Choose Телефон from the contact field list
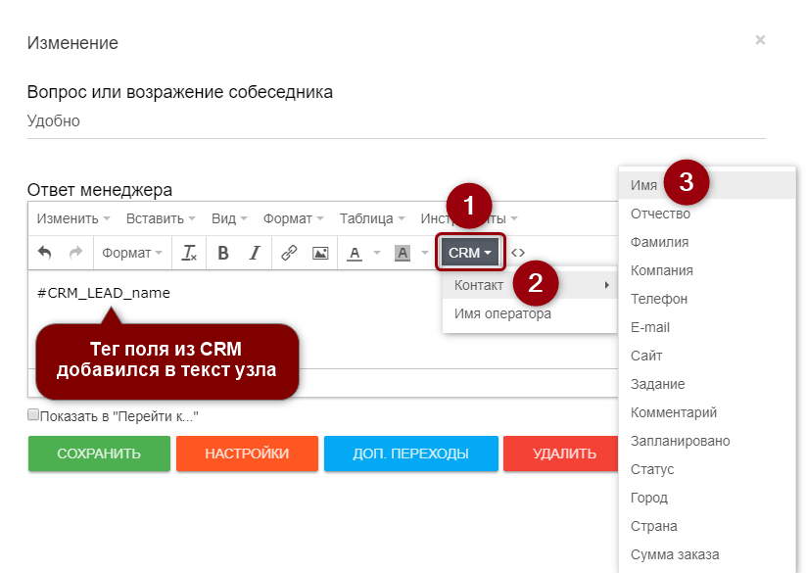Image resolution: width=806 pixels, height=573 pixels. [659, 299]
